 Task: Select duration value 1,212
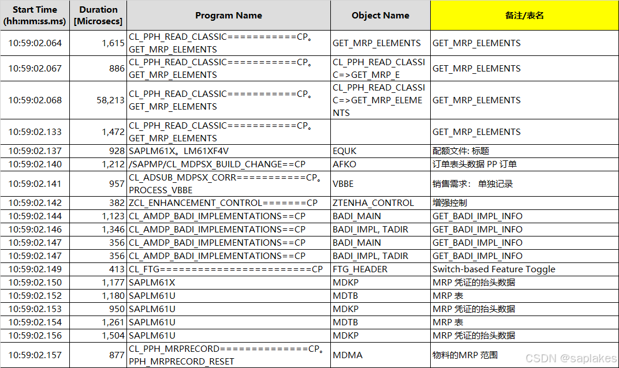(x=113, y=164)
